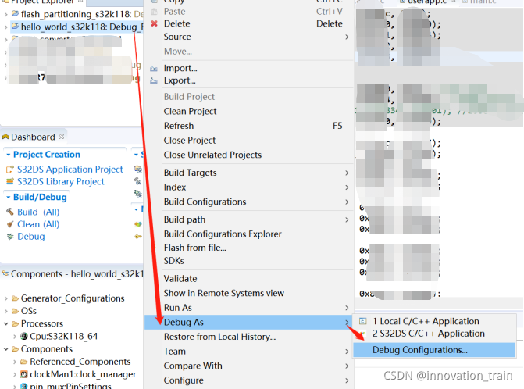Click the S32DS Application Project icon
Screen dimensions: 524x389
(x=10, y=170)
